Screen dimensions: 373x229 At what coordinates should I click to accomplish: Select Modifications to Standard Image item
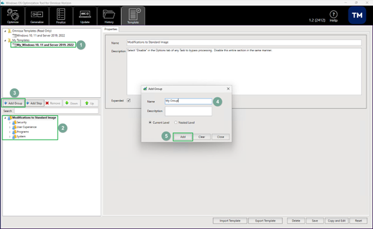point(34,117)
